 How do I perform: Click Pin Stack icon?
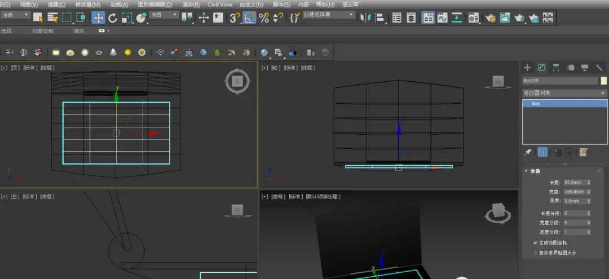(527, 153)
